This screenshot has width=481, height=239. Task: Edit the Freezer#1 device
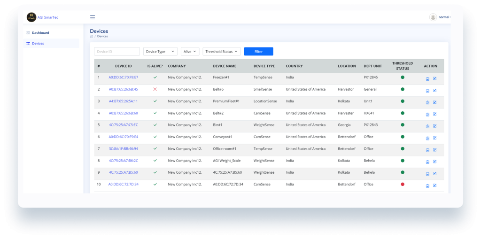coord(434,78)
